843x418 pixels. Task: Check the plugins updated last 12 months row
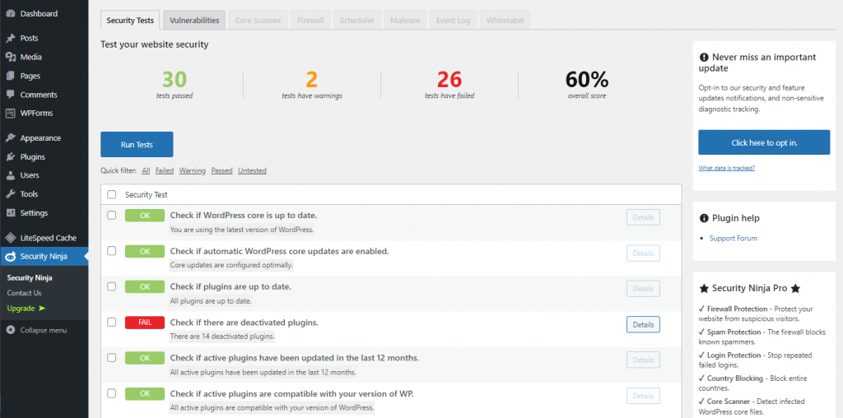pyautogui.click(x=111, y=357)
